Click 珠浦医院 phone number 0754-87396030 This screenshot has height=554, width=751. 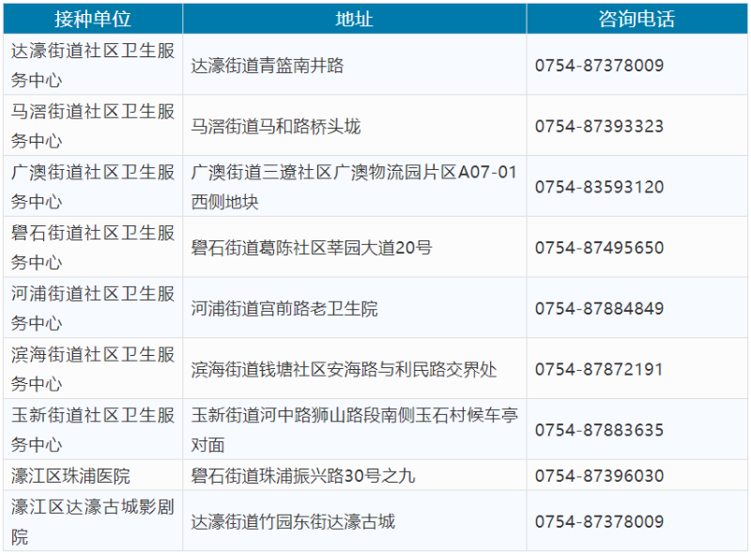click(x=599, y=475)
